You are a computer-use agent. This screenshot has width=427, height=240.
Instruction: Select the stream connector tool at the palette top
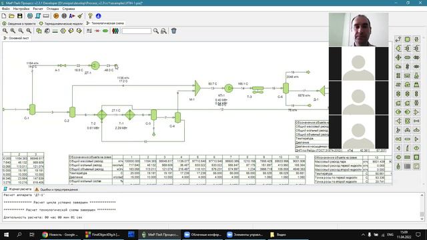[x=398, y=39]
